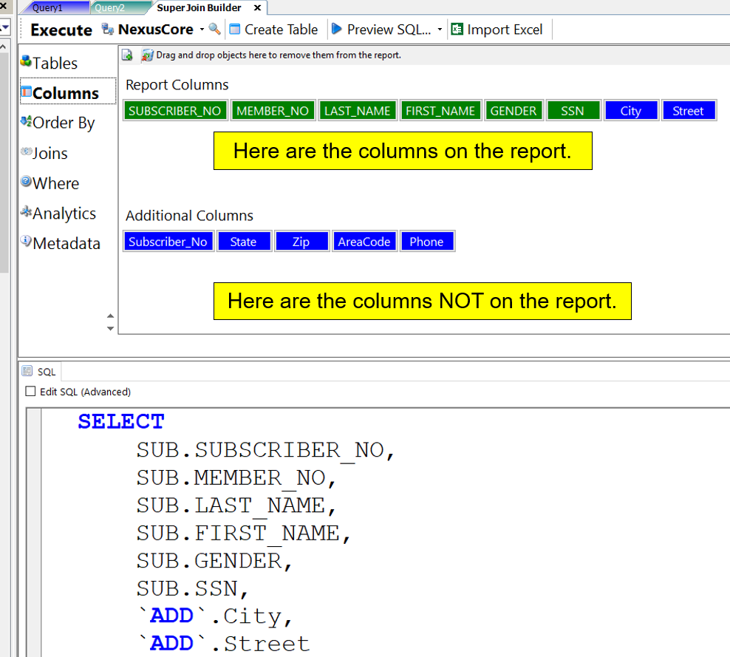This screenshot has height=657, width=730.
Task: Open the Where section in sidebar
Action: click(55, 183)
